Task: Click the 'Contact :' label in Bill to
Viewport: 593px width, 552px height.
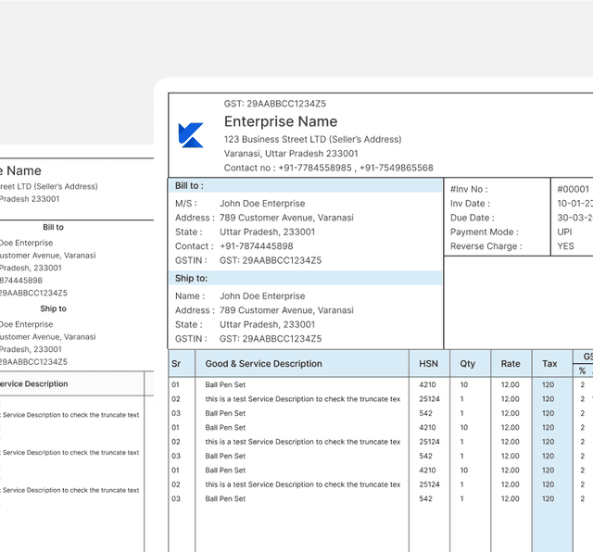Action: click(x=195, y=246)
